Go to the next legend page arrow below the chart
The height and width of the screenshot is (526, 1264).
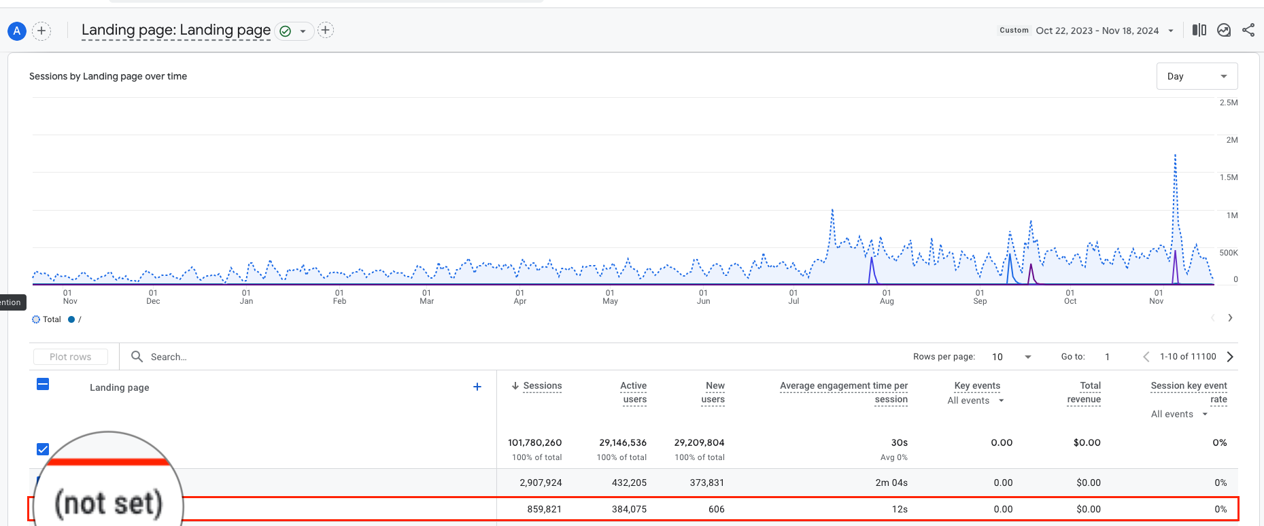[1230, 318]
